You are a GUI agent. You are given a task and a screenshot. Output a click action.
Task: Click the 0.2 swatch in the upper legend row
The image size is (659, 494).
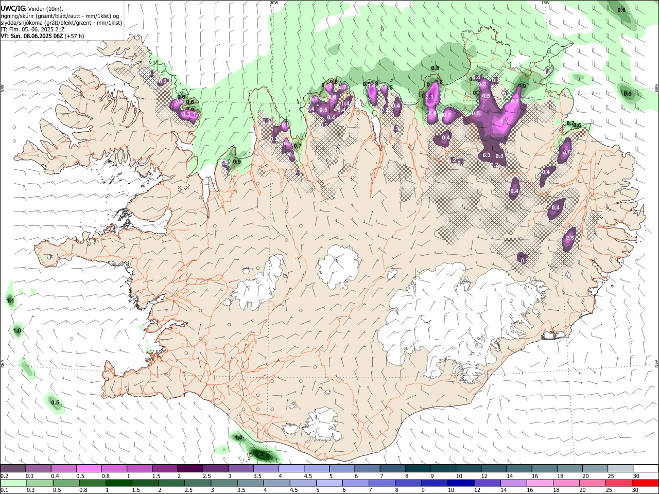(x=13, y=468)
